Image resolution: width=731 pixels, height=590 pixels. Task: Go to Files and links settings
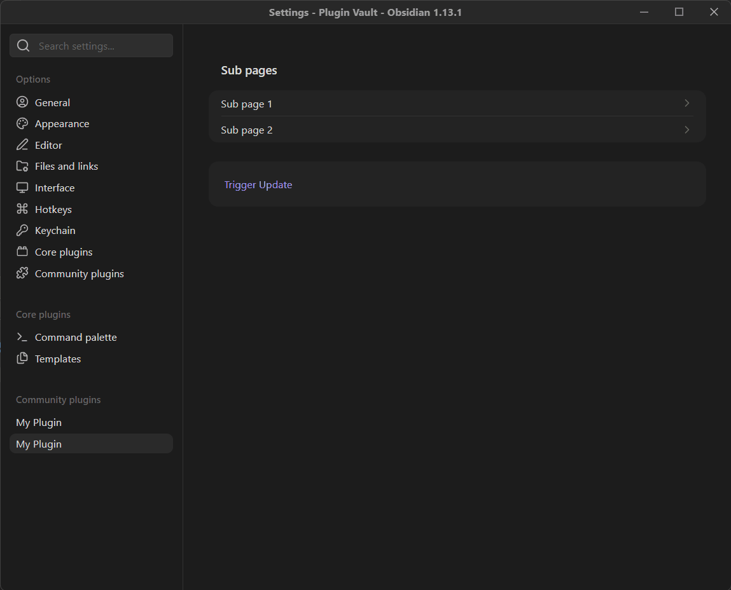91,167
